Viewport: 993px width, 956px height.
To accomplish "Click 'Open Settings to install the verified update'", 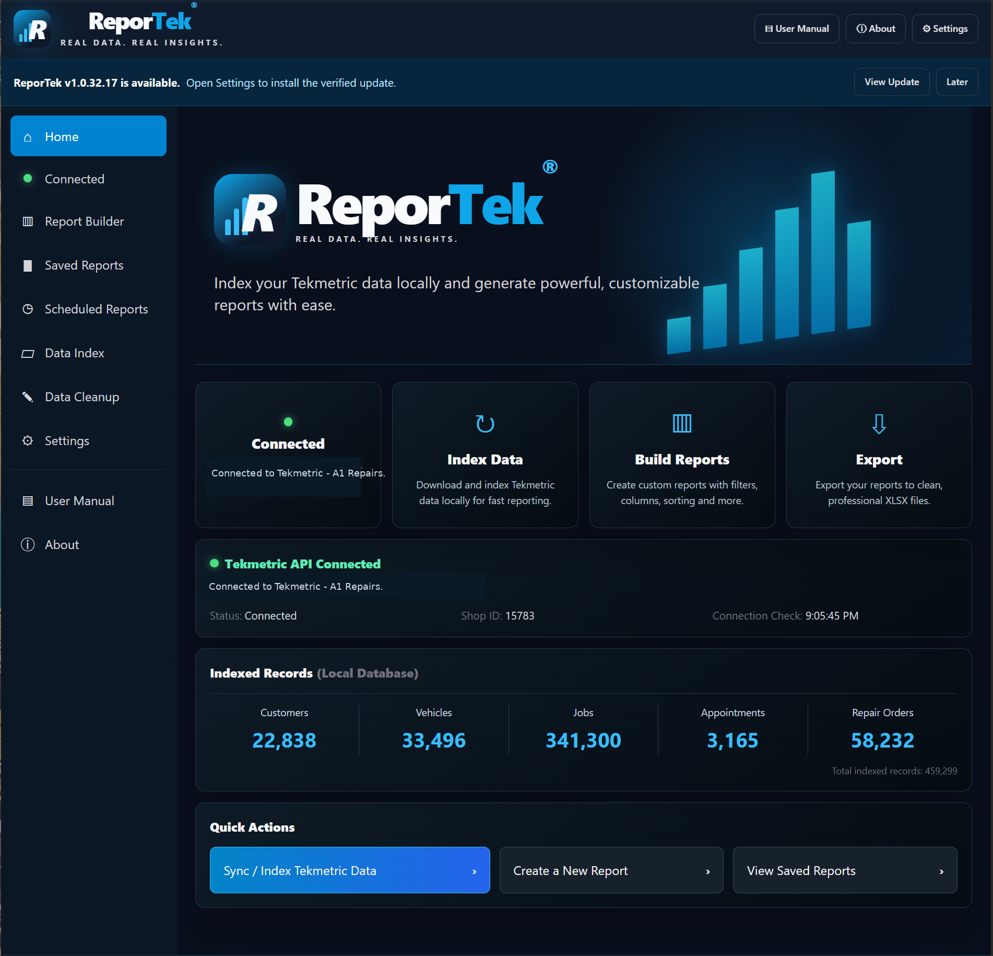I will [291, 83].
